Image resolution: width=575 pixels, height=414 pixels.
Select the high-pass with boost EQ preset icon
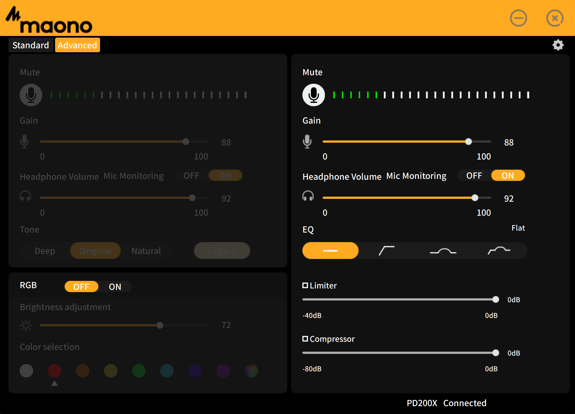click(499, 250)
